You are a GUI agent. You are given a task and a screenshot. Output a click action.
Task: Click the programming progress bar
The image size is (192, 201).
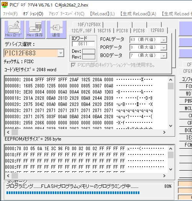[x=73, y=193]
